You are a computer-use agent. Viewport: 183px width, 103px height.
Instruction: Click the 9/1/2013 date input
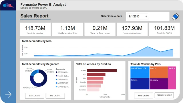pyautogui.click(x=138, y=17)
